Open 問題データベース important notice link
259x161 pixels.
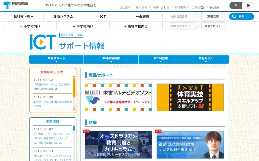click(52, 87)
